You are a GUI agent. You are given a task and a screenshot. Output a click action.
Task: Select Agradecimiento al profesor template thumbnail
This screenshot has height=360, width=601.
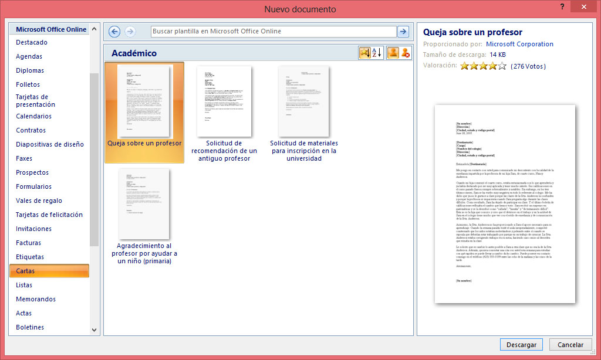(x=144, y=204)
